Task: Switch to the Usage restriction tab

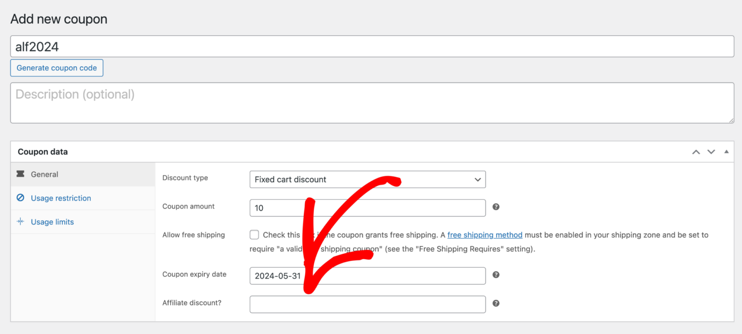Action: pyautogui.click(x=60, y=198)
